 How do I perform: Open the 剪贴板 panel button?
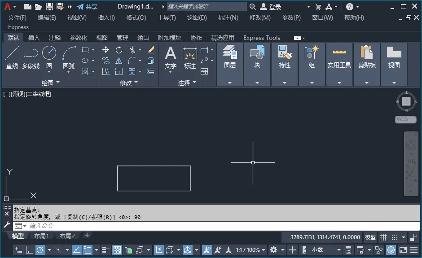[x=367, y=64]
